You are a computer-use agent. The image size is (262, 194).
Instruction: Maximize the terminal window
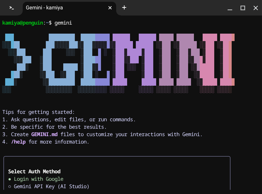(243, 8)
